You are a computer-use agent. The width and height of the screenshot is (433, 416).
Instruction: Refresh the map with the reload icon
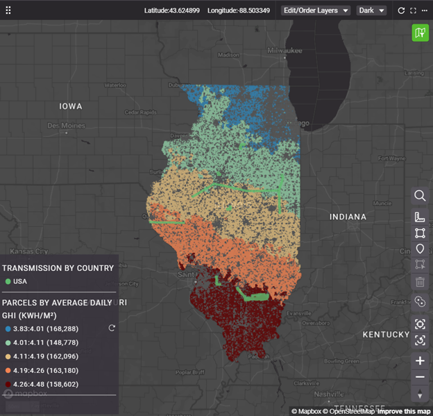[401, 10]
